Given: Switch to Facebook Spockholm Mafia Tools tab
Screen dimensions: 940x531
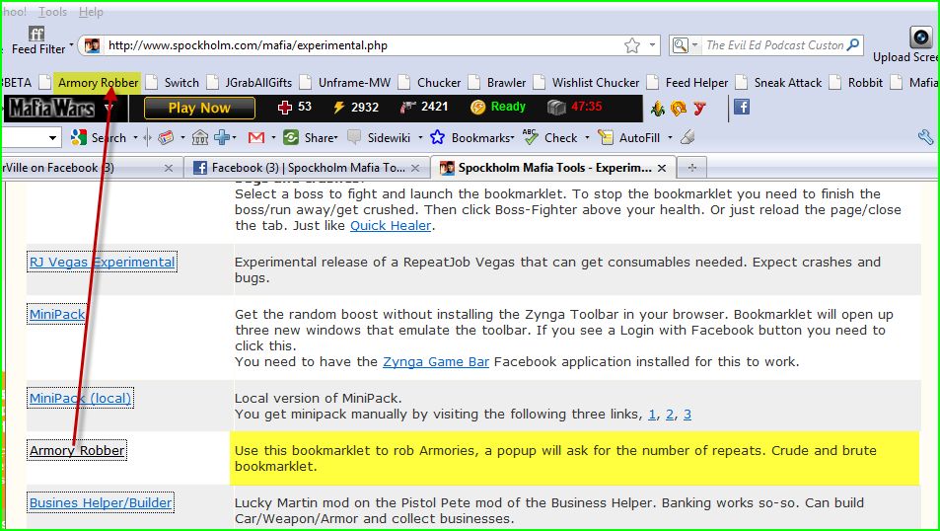Looking at the screenshot, I should 307,168.
